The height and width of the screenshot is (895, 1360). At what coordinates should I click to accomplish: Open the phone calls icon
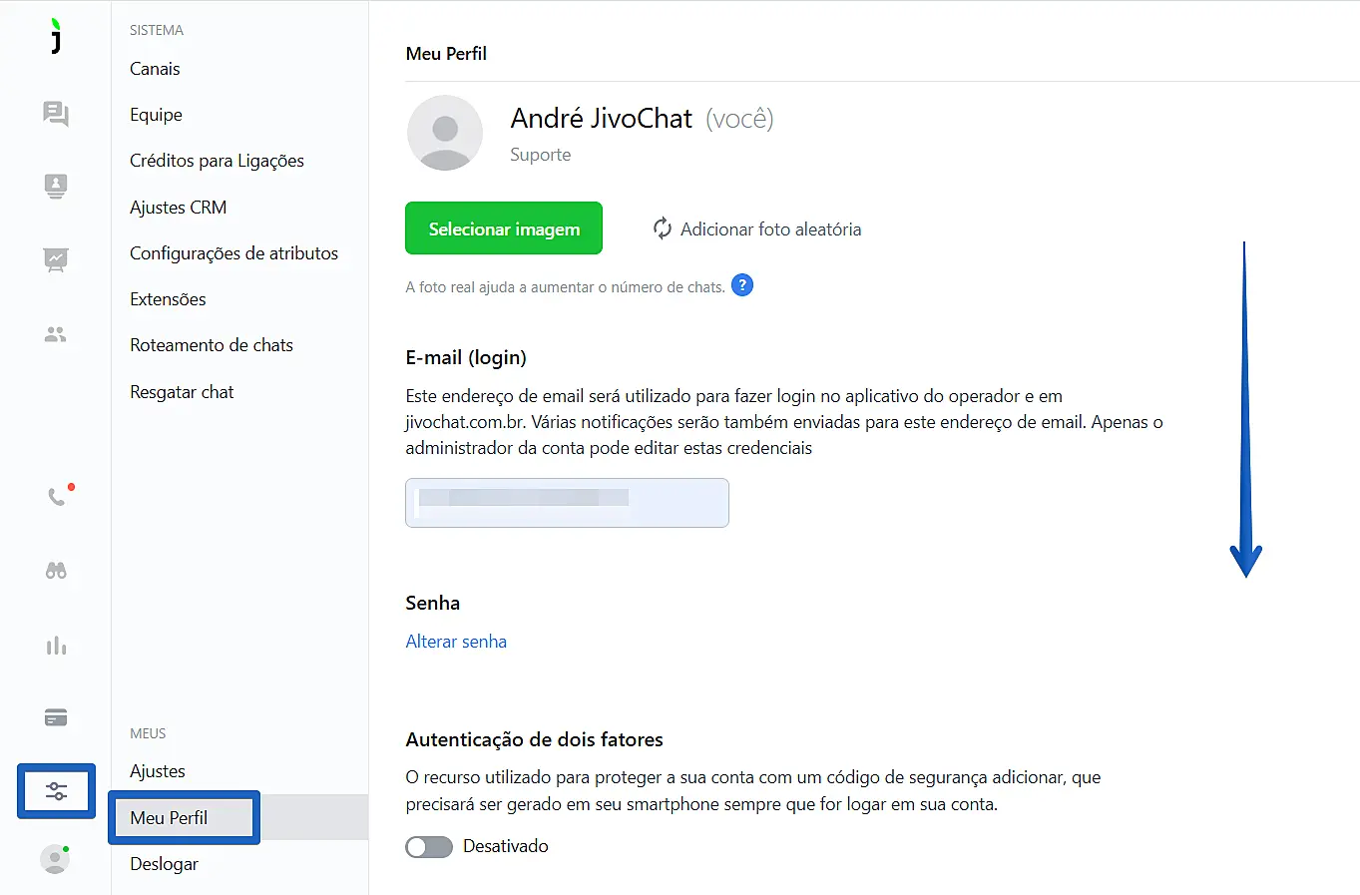coord(57,497)
